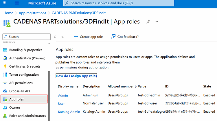
Task: Click the magnifier icon in top search
Action: (67, 3)
